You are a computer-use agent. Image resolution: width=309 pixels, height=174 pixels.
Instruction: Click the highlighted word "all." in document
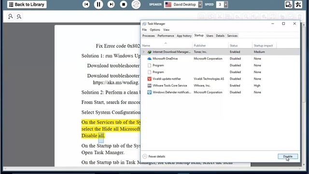click(101, 136)
